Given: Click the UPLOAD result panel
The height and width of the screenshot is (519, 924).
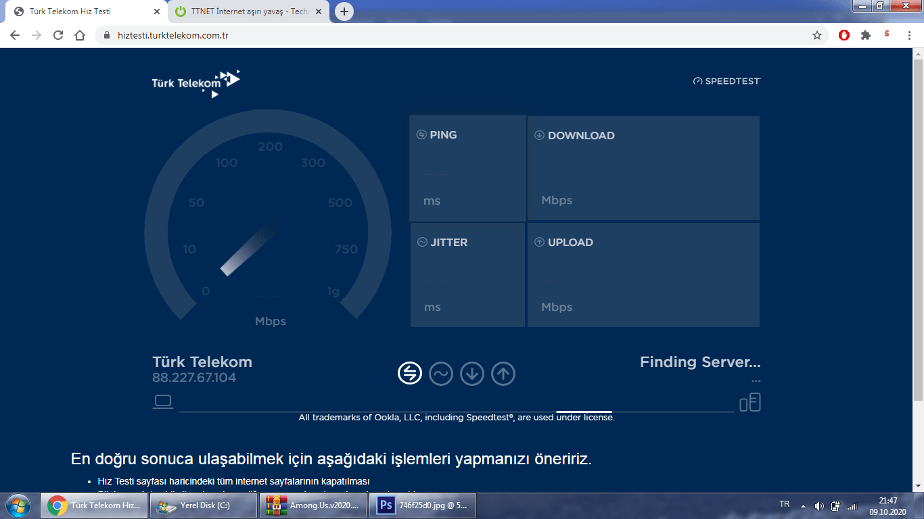Looking at the screenshot, I should (643, 275).
